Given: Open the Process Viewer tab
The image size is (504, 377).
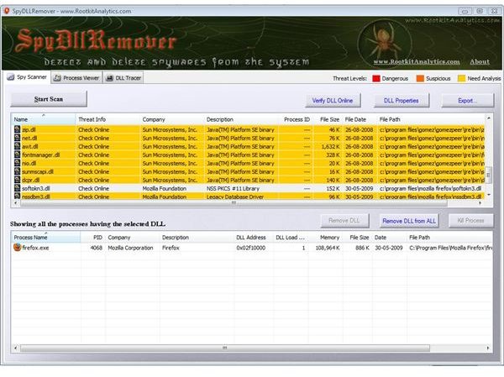Looking at the screenshot, I should point(76,78).
